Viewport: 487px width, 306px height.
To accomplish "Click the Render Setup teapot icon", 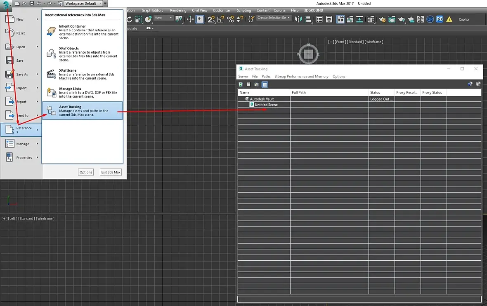I will [382, 19].
